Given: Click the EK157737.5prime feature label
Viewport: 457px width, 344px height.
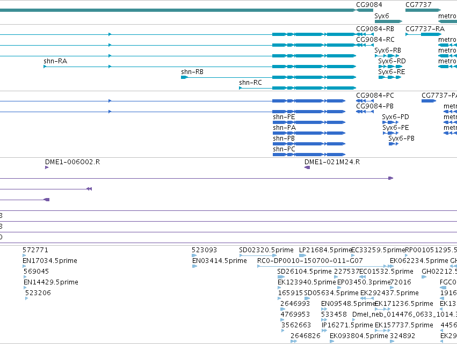Looking at the screenshot, I should coord(404,325).
